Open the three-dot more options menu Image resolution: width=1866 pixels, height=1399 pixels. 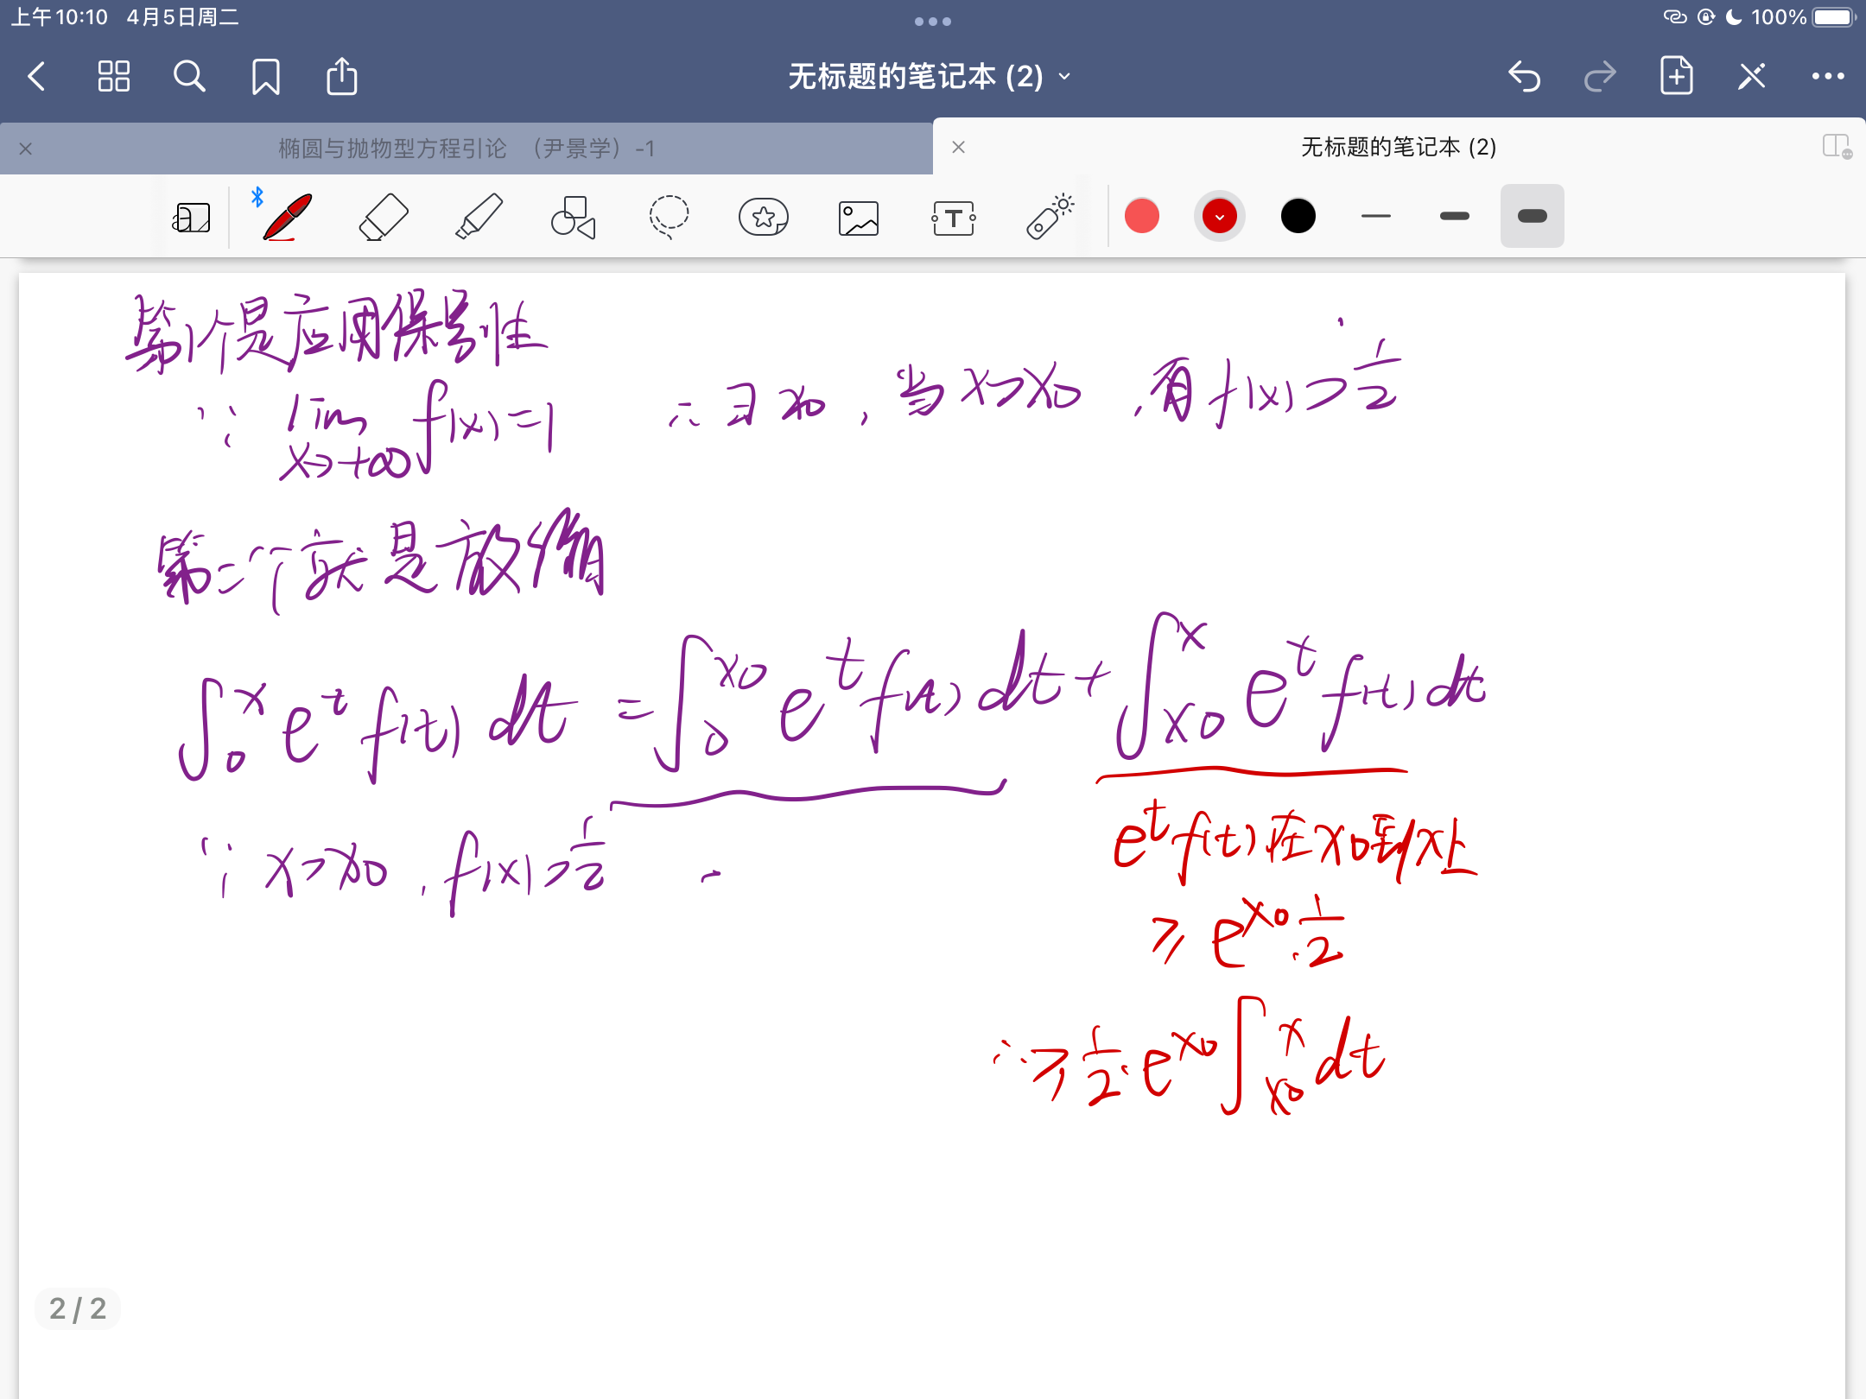pyautogui.click(x=1828, y=77)
